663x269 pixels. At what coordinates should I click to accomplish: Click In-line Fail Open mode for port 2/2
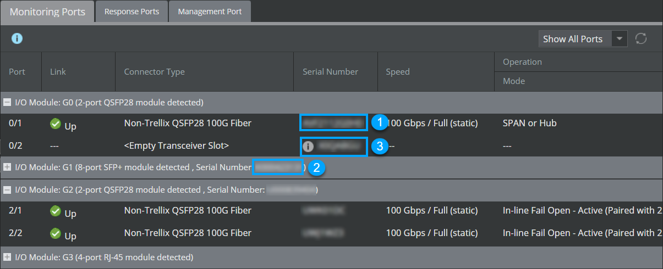click(582, 233)
